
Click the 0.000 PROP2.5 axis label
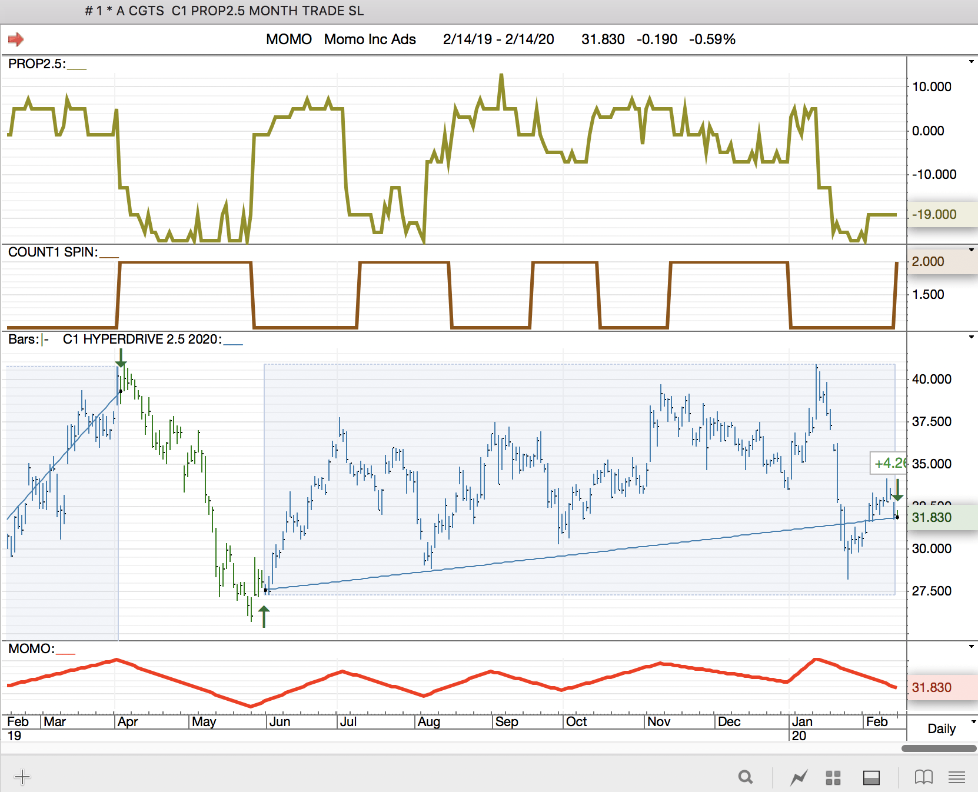(928, 131)
